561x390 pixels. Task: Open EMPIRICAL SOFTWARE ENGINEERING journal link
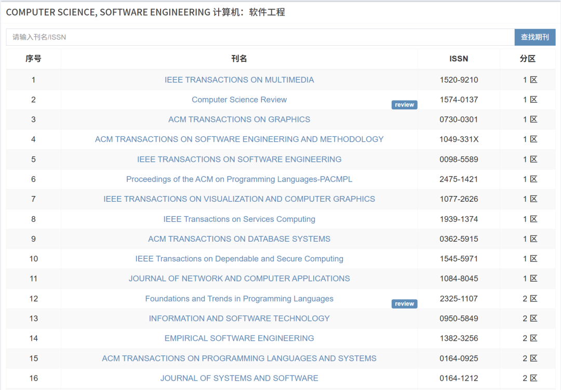point(239,338)
